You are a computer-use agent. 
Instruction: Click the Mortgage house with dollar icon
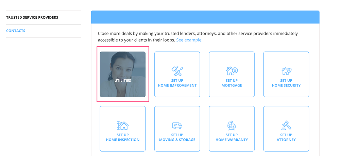click(232, 71)
